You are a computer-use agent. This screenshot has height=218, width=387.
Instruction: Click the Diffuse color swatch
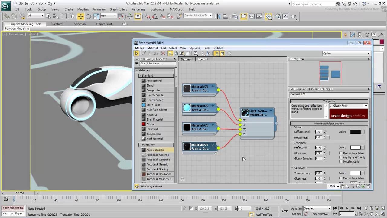[355, 132]
